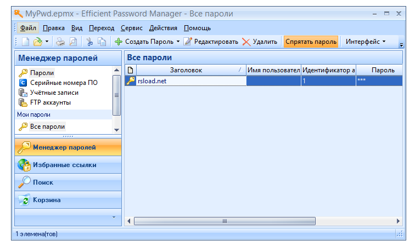The height and width of the screenshot is (252, 415).
Task: Open the Сервис menu
Action: click(132, 28)
